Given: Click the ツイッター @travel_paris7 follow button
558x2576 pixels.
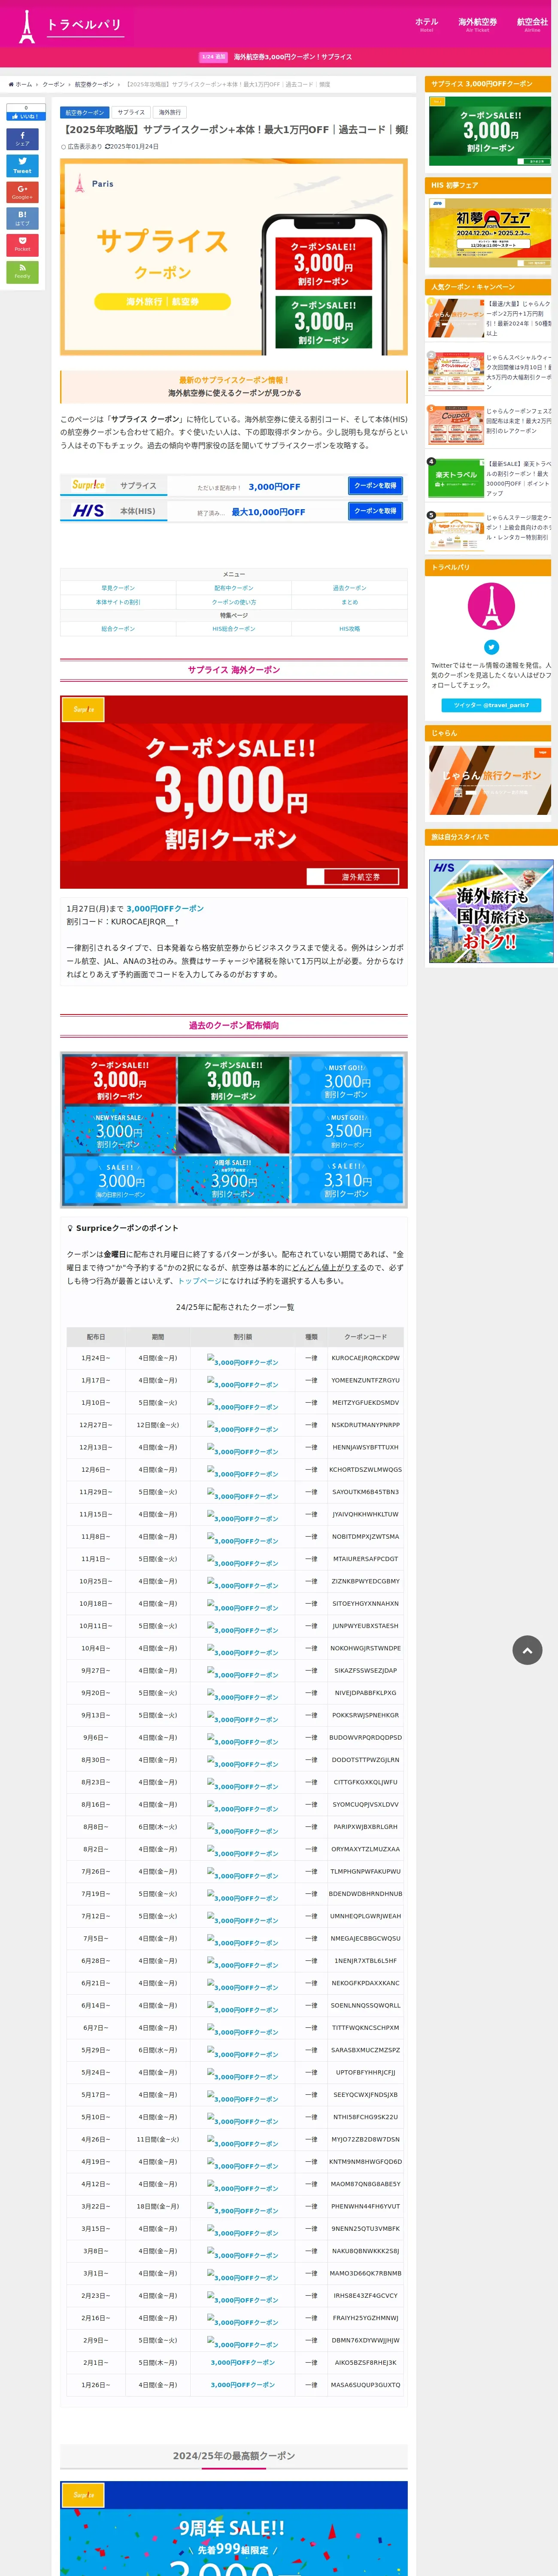Looking at the screenshot, I should (491, 705).
